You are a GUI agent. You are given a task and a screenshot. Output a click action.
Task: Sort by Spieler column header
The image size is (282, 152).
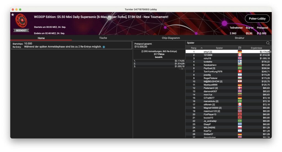tap(219, 48)
